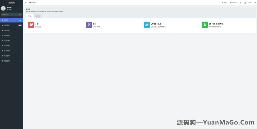The width and height of the screenshot is (257, 129).
Task: Click the 权限管理 sidebar label
Action: (x=7, y=30)
